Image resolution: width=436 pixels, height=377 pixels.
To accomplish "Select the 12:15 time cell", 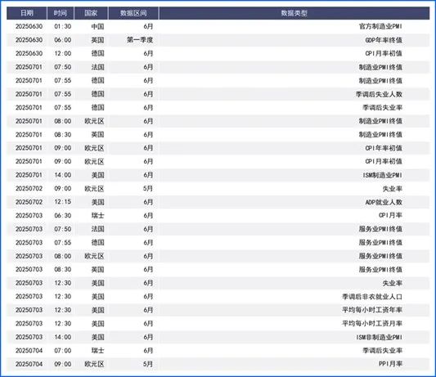I will click(63, 202).
